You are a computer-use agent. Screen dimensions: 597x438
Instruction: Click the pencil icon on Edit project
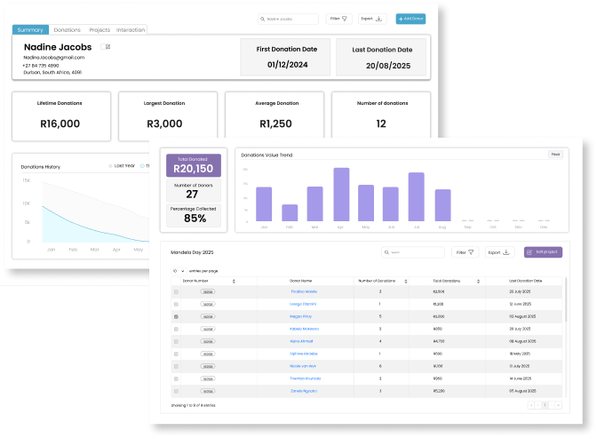pos(532,252)
